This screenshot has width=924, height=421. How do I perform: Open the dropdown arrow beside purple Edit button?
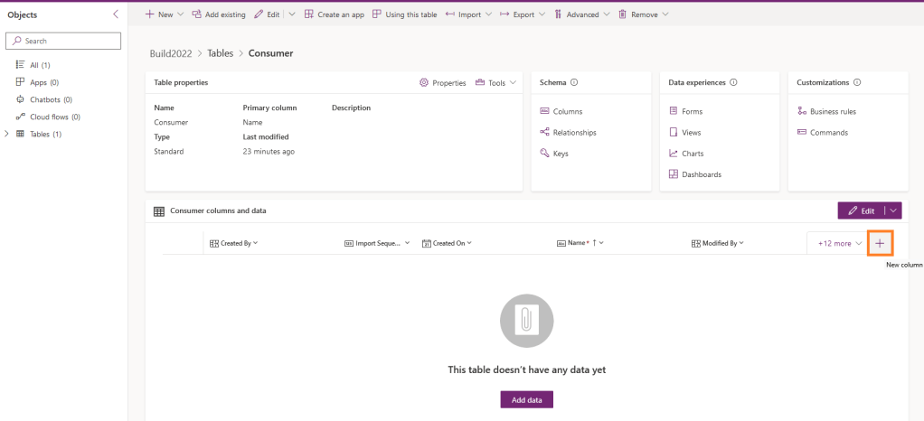tap(893, 210)
